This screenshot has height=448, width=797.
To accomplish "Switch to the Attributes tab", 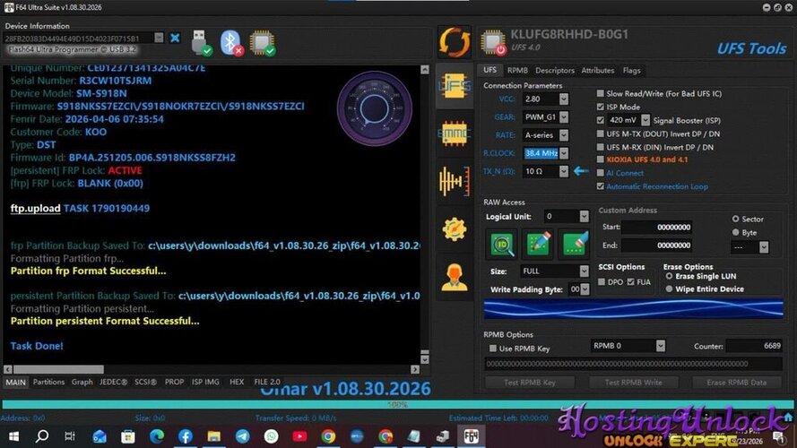I will click(598, 71).
